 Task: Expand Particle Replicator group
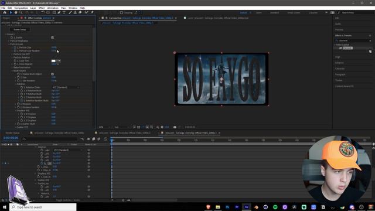(x=9, y=41)
